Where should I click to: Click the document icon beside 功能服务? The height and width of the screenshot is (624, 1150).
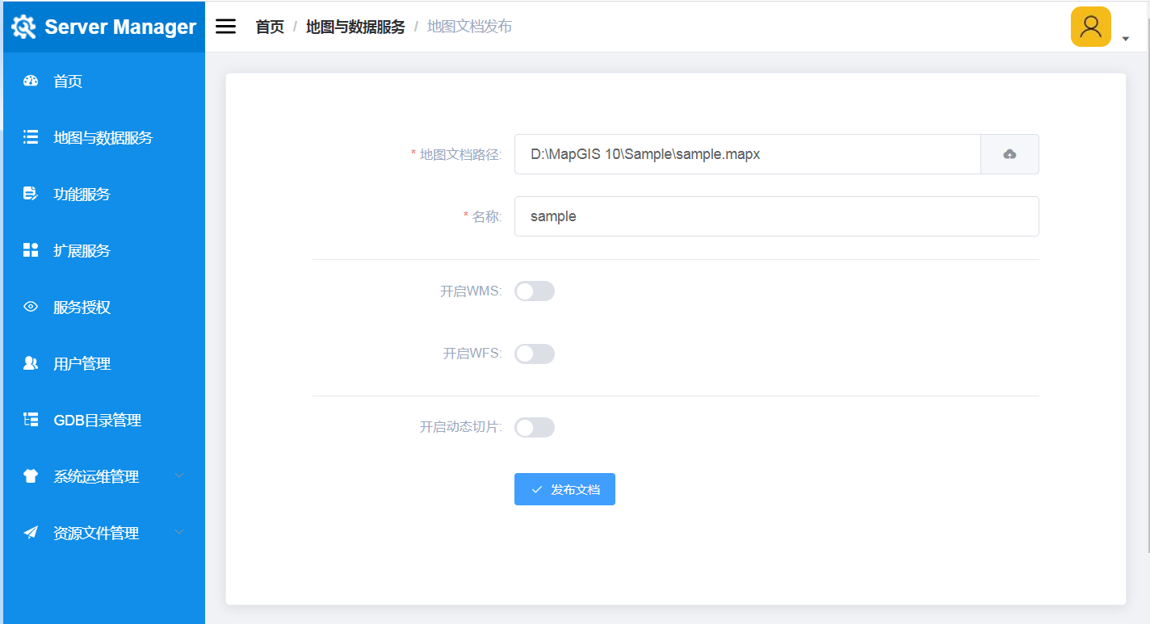pos(31,194)
